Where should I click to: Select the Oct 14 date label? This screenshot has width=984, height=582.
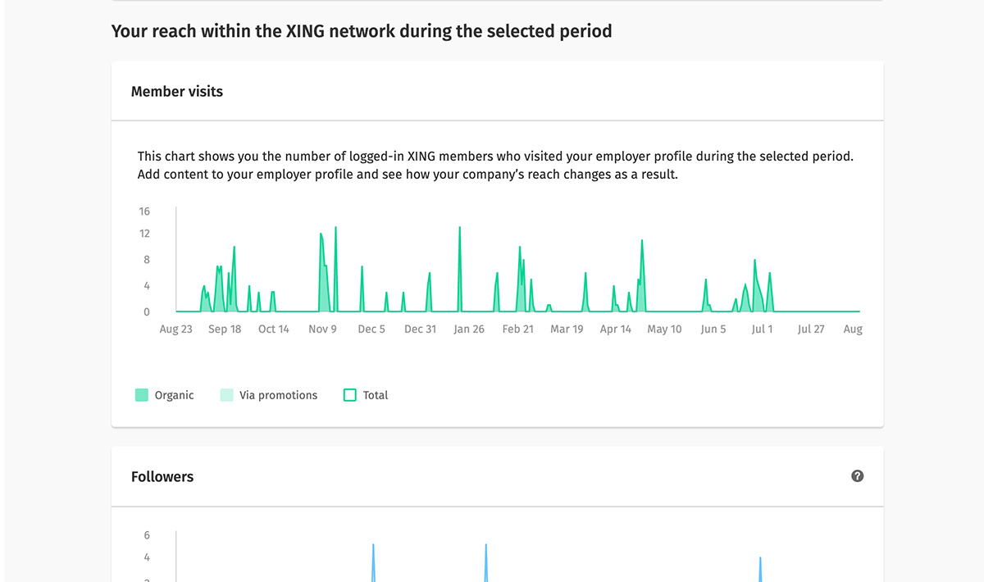[274, 329]
